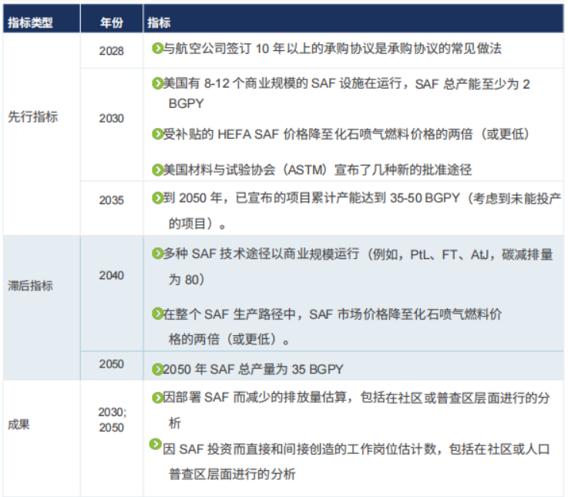Click the continuation line 为 80）
Image resolution: width=568 pixels, height=497 pixels.
187,280
